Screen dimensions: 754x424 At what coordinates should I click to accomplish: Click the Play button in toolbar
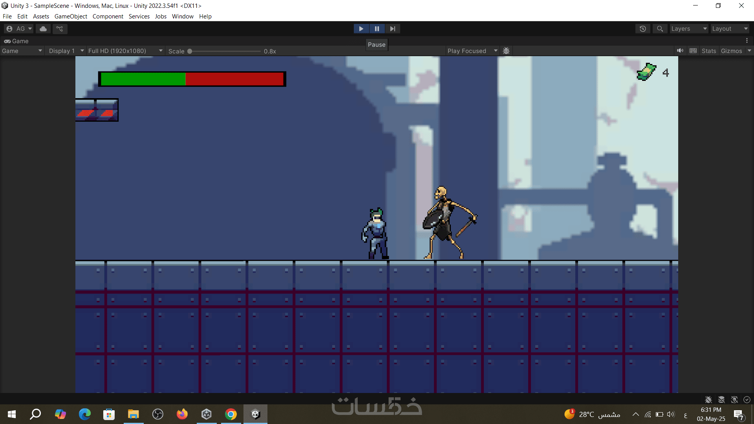point(361,29)
